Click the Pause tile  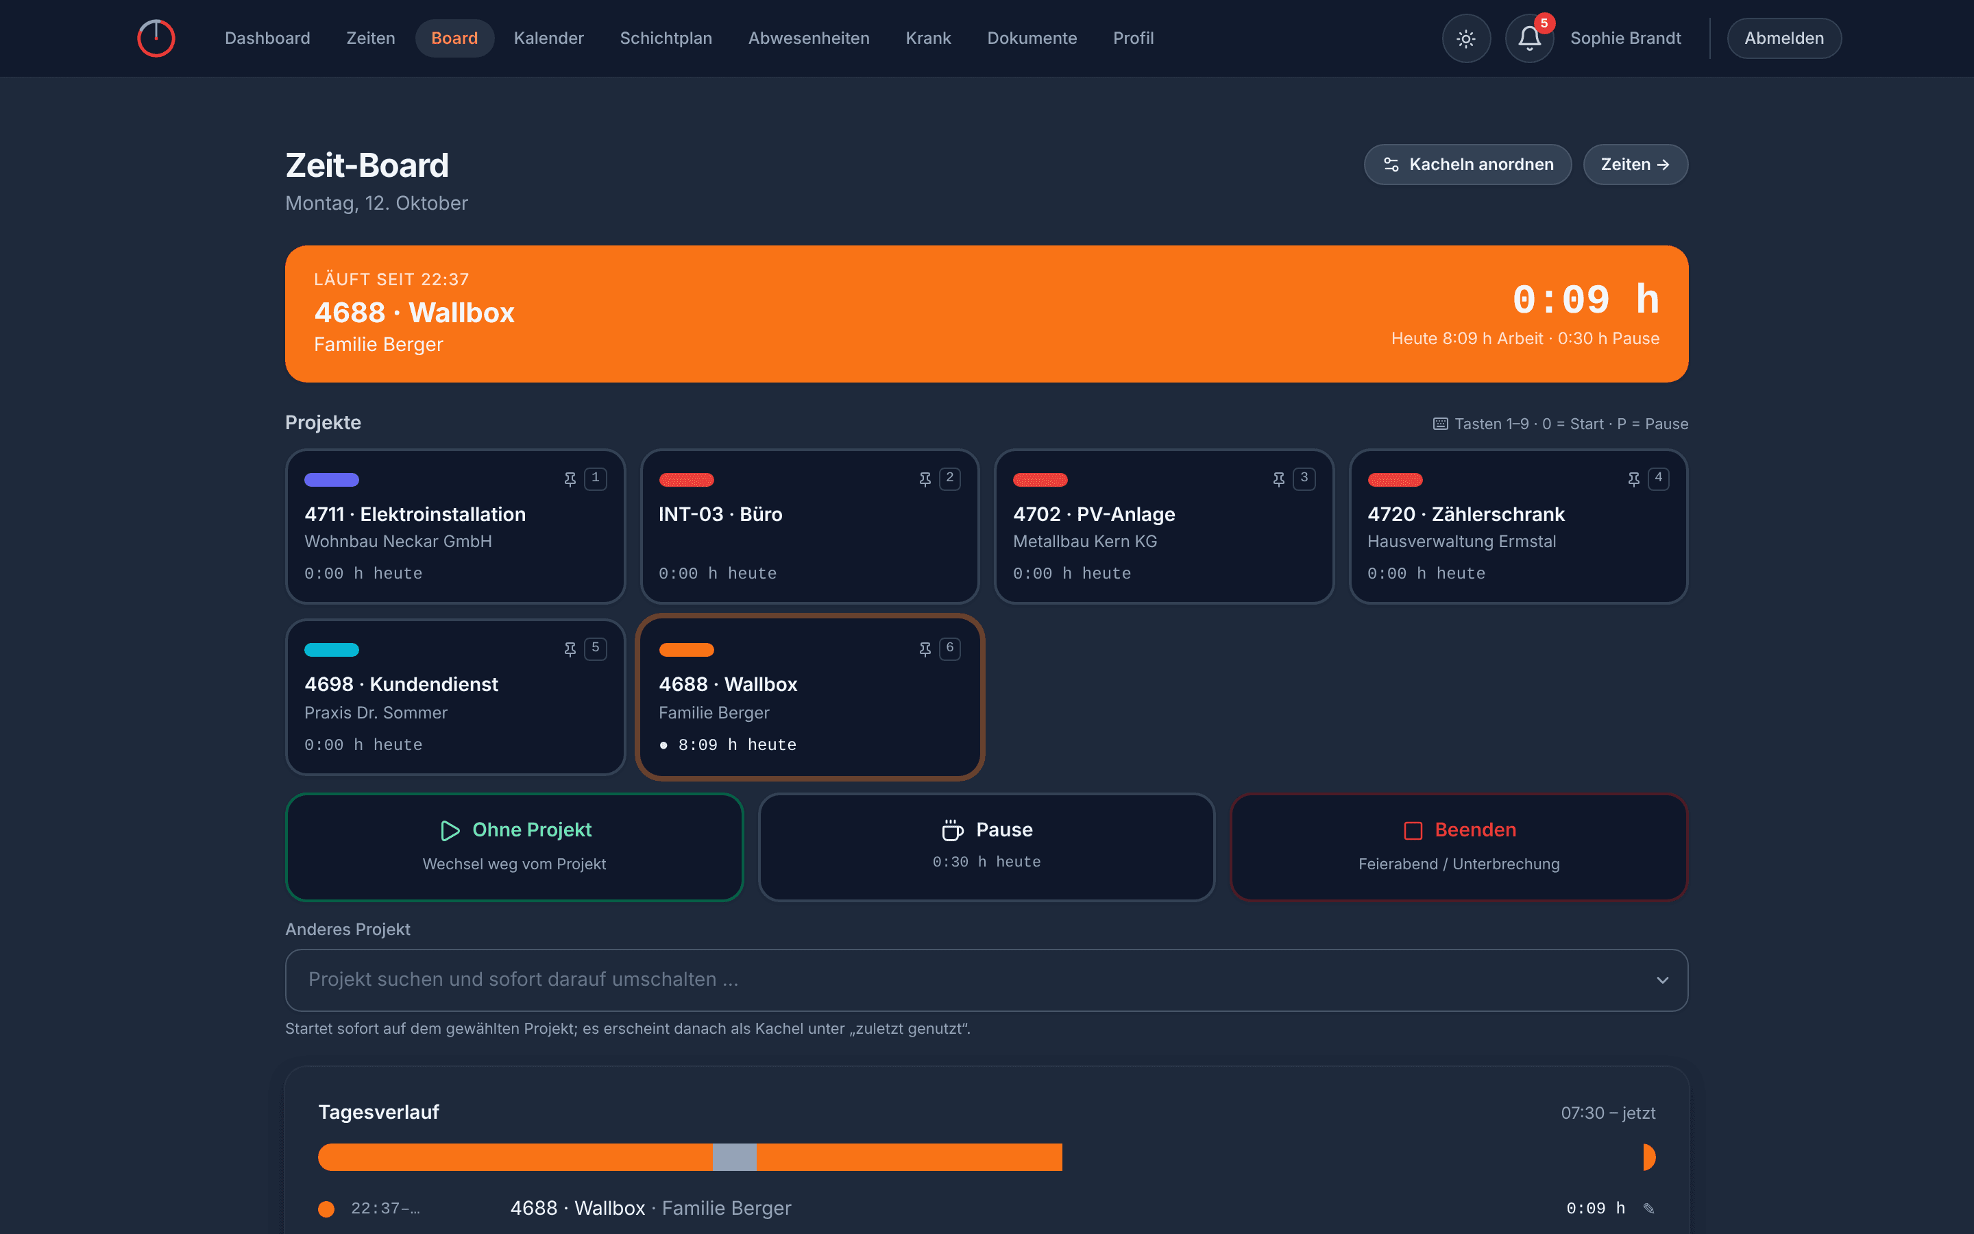(986, 847)
